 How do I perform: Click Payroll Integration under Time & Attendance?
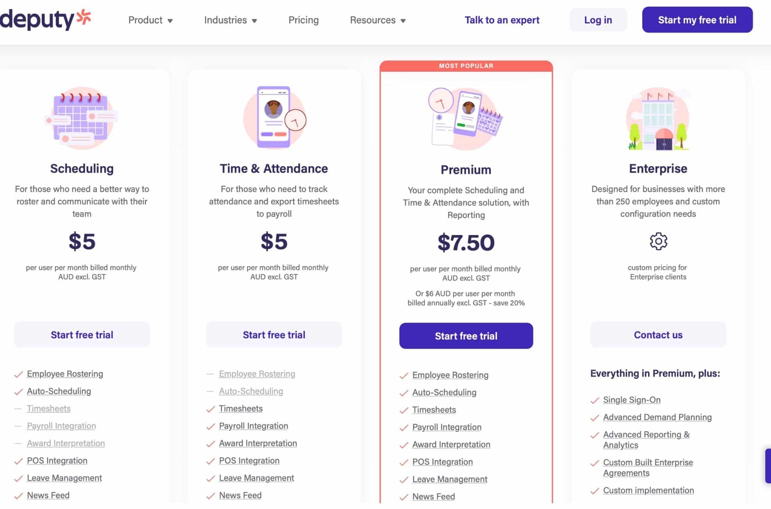(x=253, y=426)
